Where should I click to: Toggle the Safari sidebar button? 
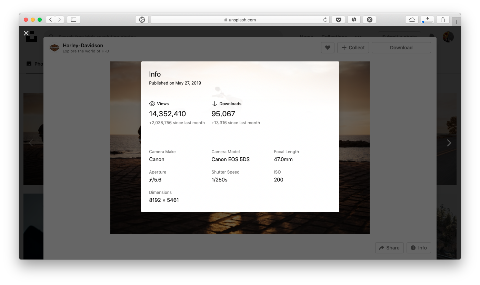pos(73,20)
